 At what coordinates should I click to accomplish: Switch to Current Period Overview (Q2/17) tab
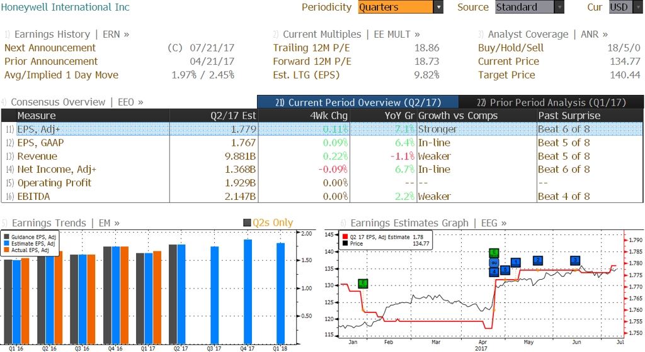pyautogui.click(x=358, y=102)
